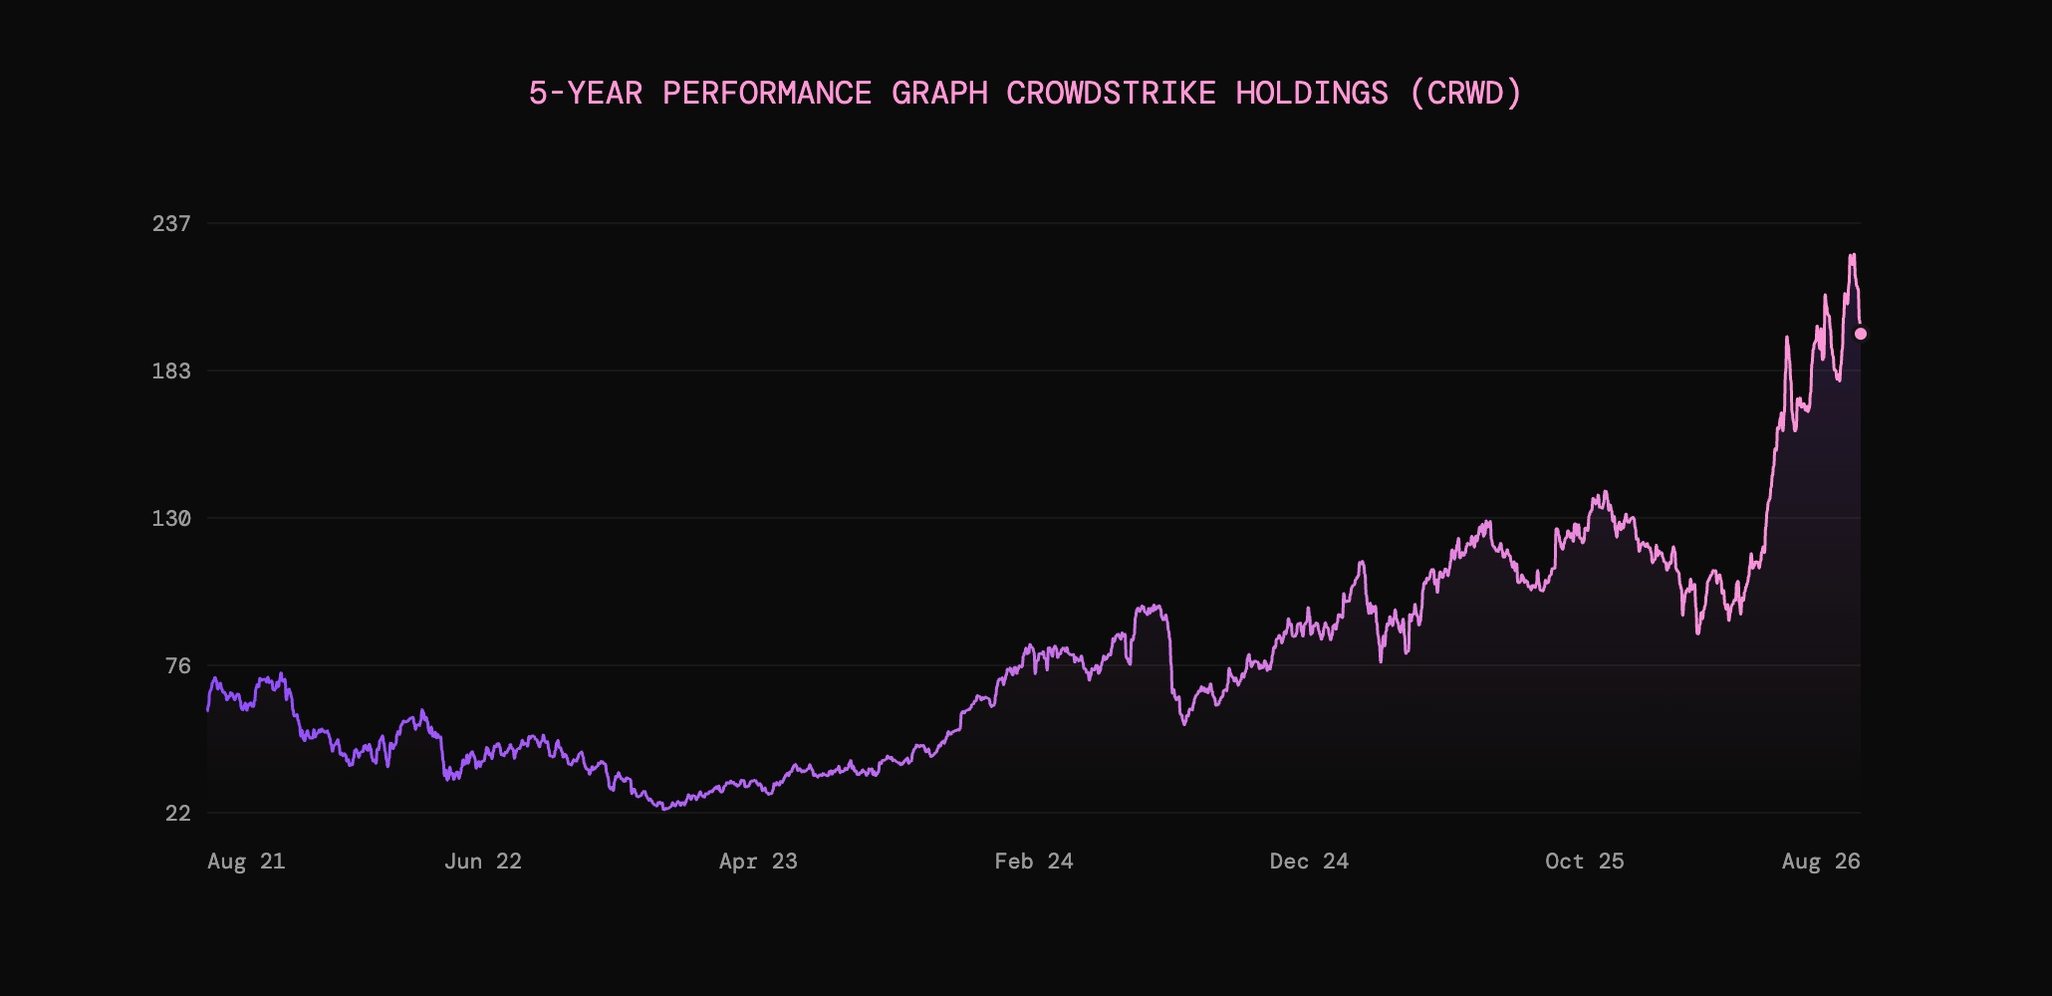Click the x-axis label Jun 22
2052x996 pixels.
click(x=483, y=862)
